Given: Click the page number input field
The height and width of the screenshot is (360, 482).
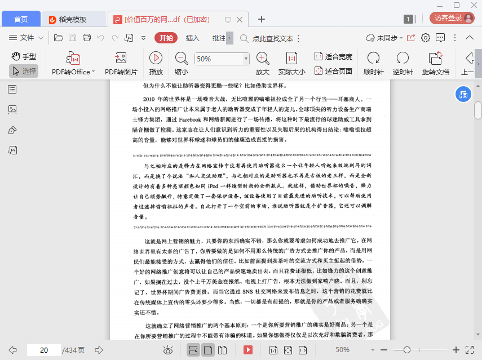Looking at the screenshot, I should coord(43,350).
